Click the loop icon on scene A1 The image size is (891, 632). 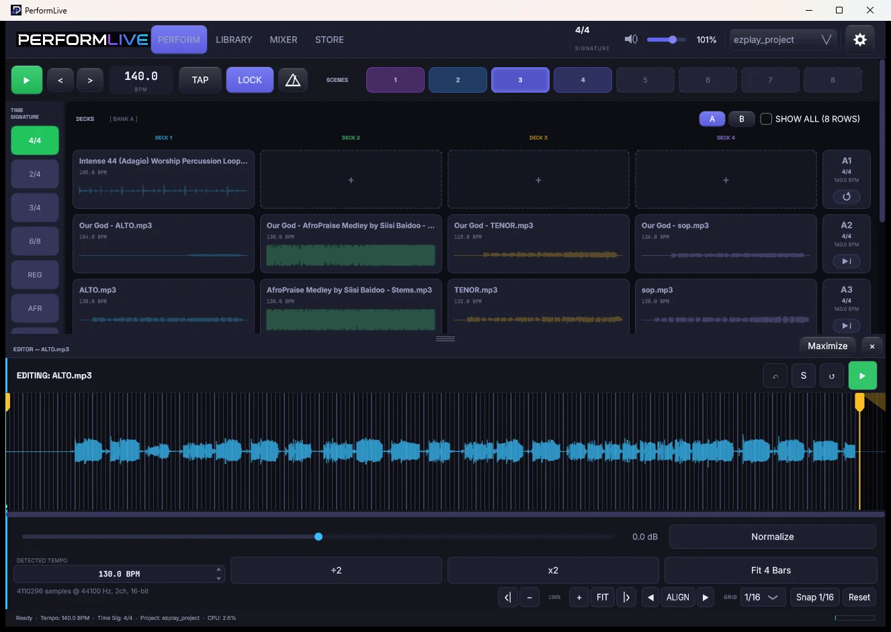point(847,197)
